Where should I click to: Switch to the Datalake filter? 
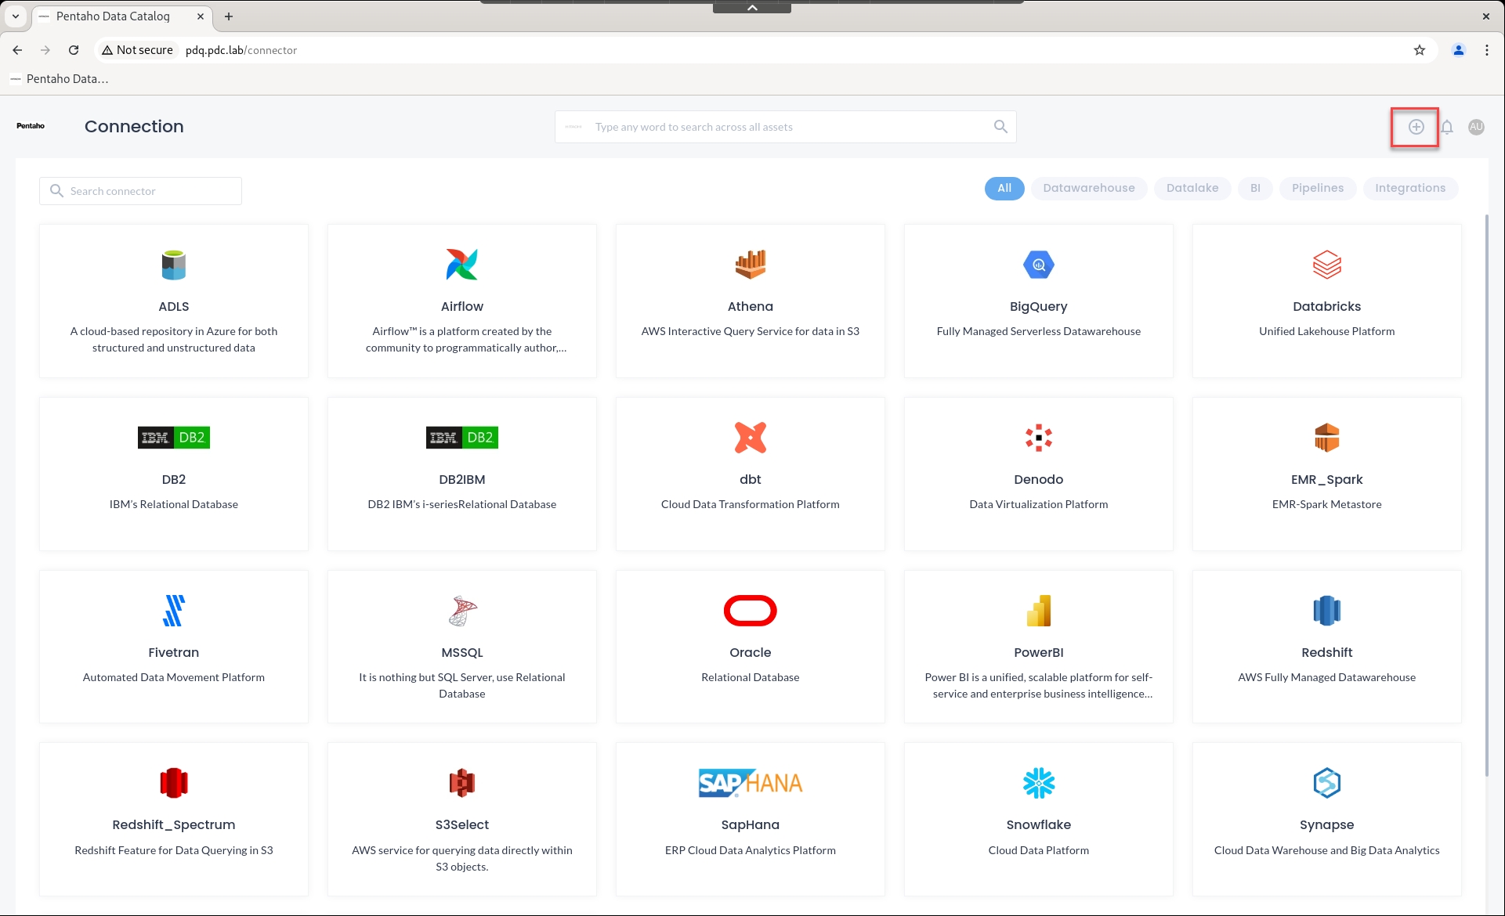click(1192, 188)
